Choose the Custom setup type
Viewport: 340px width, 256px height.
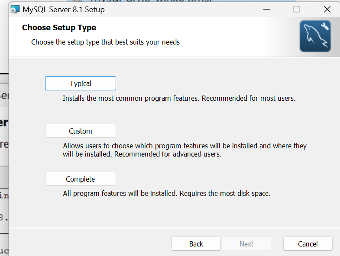pos(81,131)
